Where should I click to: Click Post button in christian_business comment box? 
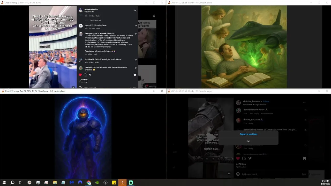[304, 174]
